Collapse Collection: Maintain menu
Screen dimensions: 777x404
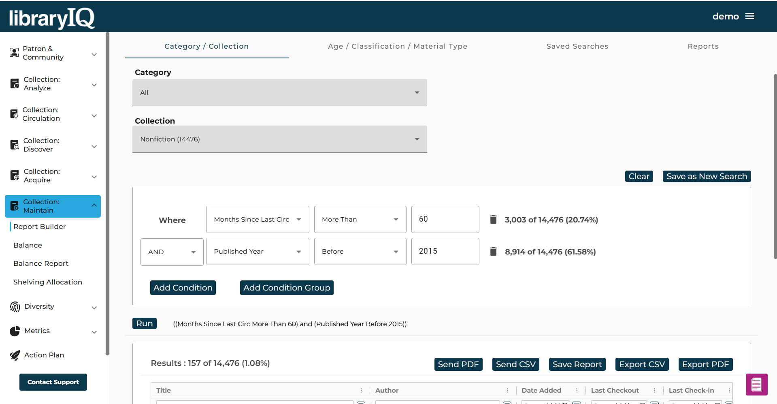[x=94, y=205]
